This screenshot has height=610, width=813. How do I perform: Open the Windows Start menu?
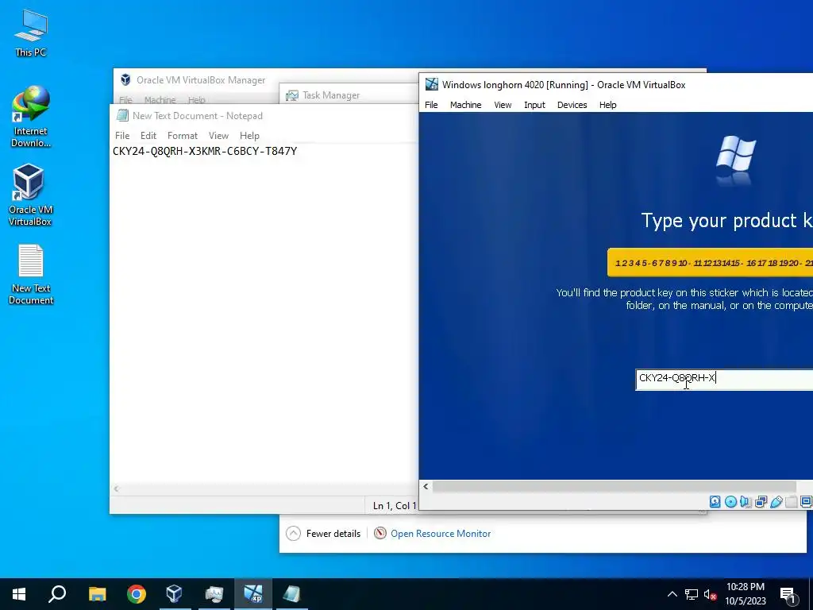pos(19,594)
